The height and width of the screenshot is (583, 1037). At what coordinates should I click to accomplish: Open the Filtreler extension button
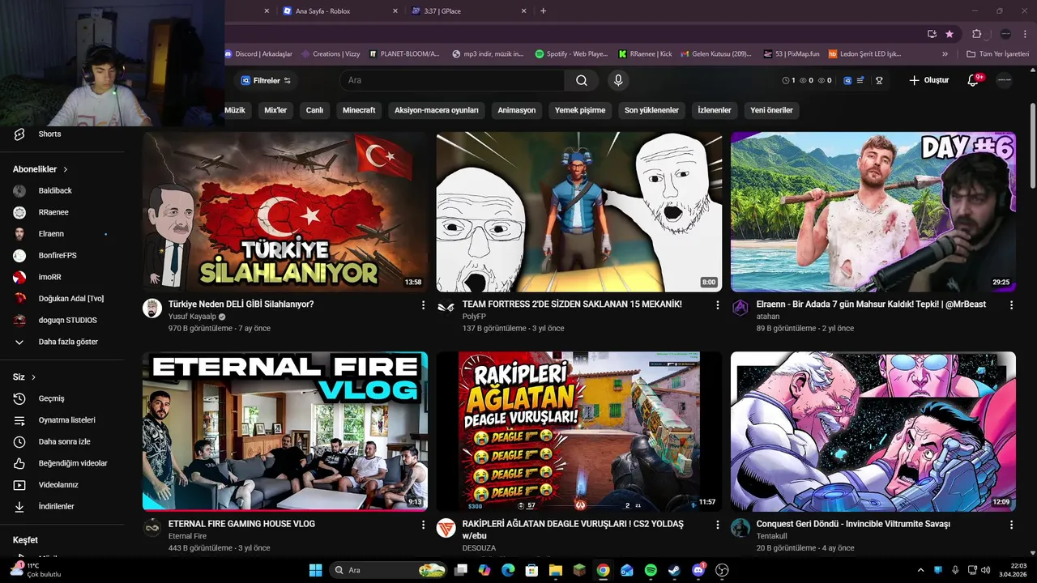point(266,80)
